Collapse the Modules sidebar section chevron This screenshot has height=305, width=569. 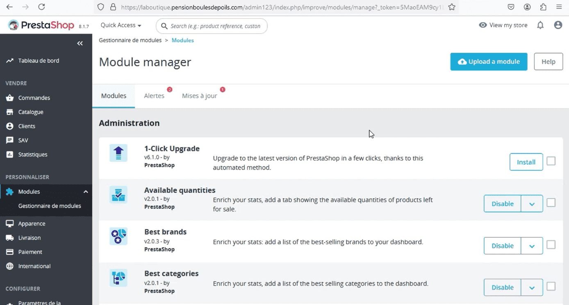coord(86,192)
